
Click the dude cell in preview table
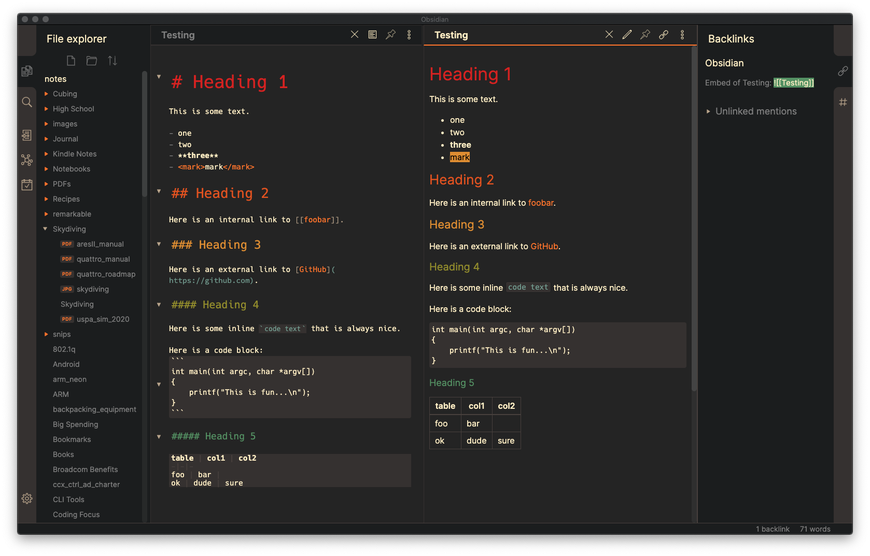click(476, 441)
